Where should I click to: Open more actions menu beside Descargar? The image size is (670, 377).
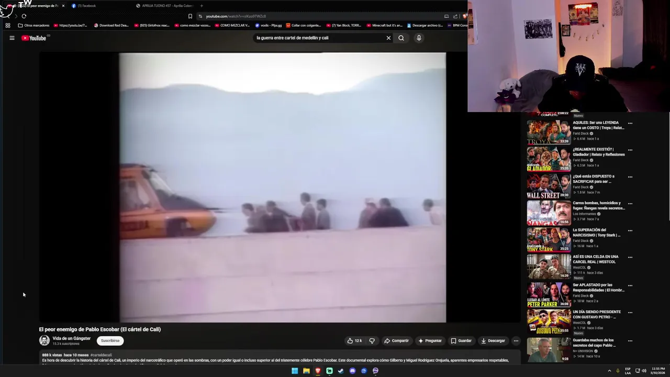coord(516,340)
